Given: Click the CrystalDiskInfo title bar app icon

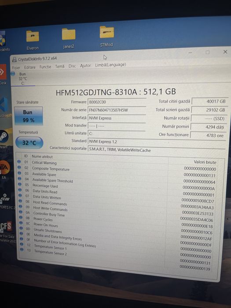Looking at the screenshot, I should point(15,59).
